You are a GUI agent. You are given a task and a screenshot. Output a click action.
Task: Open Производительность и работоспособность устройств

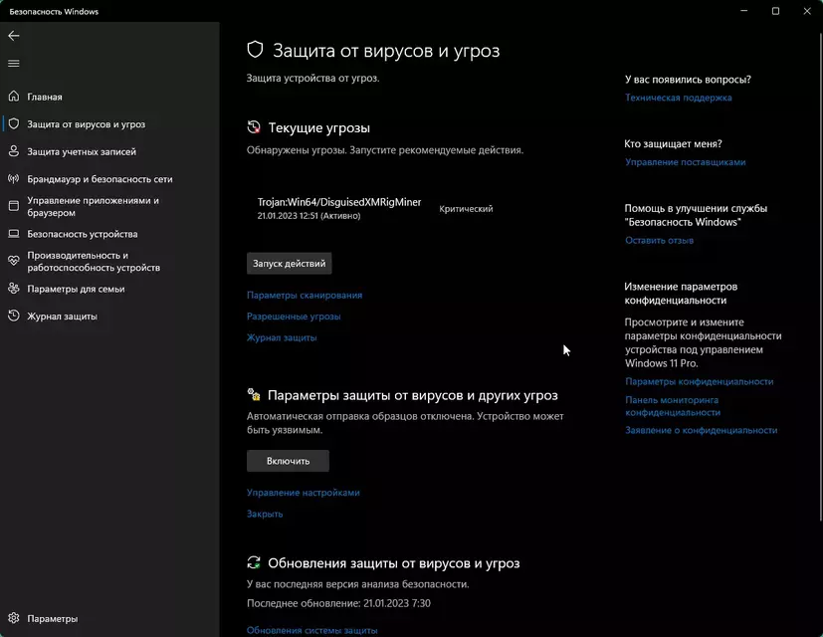coord(94,262)
